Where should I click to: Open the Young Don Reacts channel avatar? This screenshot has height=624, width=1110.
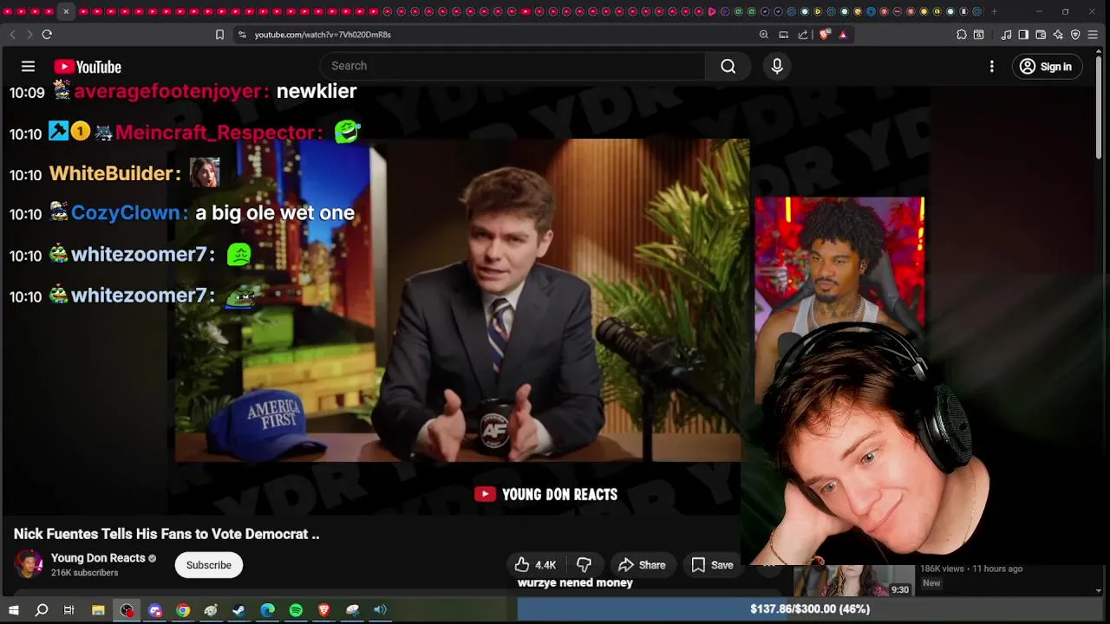tap(29, 565)
